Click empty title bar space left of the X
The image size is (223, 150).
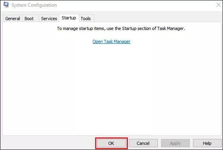[x=135, y=5]
